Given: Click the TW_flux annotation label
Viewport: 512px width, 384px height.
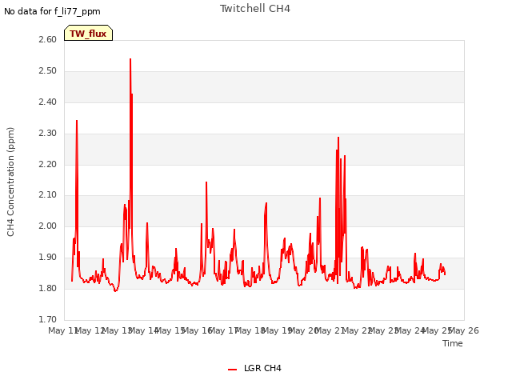Looking at the screenshot, I should pyautogui.click(x=88, y=33).
